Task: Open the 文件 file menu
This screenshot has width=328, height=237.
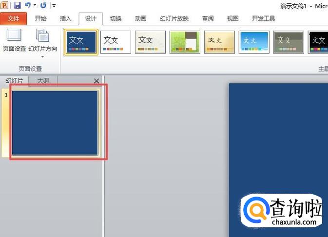Action: [x=14, y=18]
